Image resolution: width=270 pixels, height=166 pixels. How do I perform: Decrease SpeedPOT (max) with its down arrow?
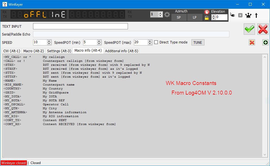150,43
